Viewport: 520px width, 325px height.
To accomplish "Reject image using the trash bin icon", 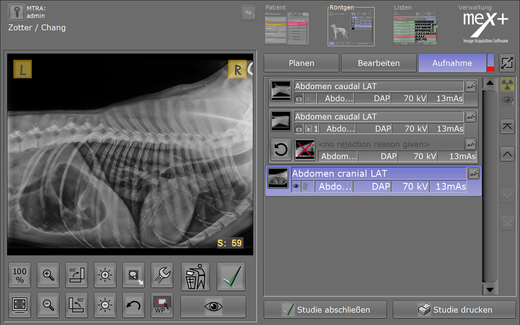I will pos(196,276).
